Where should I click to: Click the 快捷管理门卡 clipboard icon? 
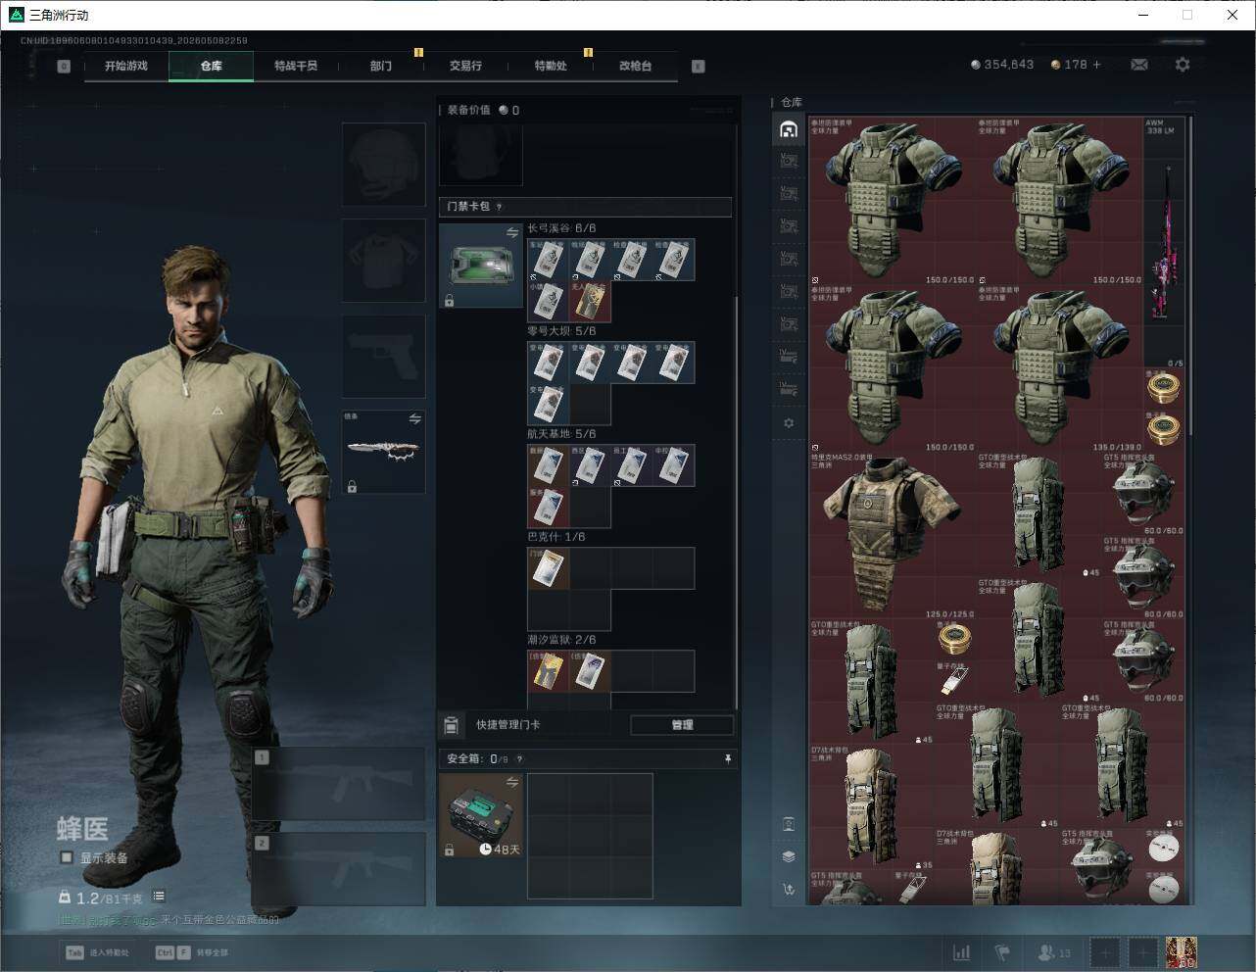coord(451,725)
